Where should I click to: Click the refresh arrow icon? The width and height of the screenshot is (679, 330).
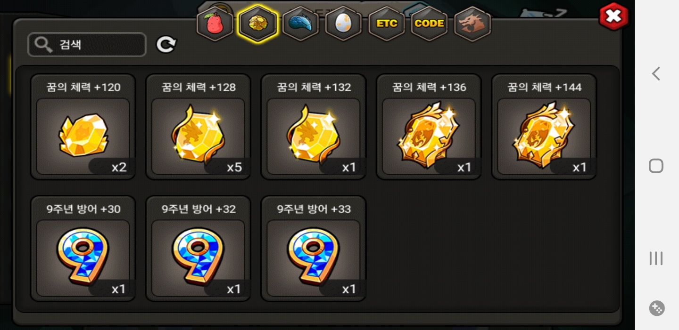pyautogui.click(x=166, y=45)
